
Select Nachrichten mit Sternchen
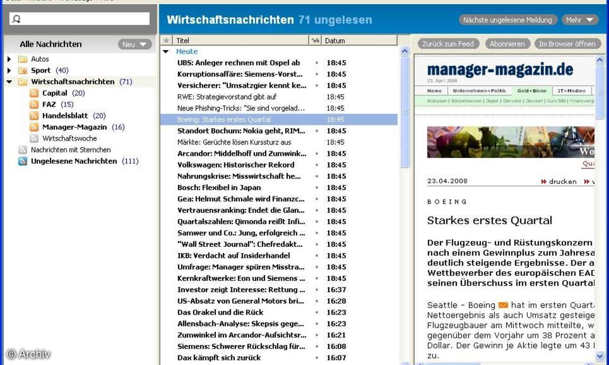[71, 150]
